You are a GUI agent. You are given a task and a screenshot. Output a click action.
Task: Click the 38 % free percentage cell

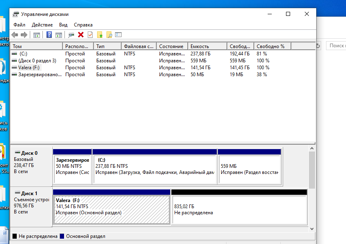[262, 75]
